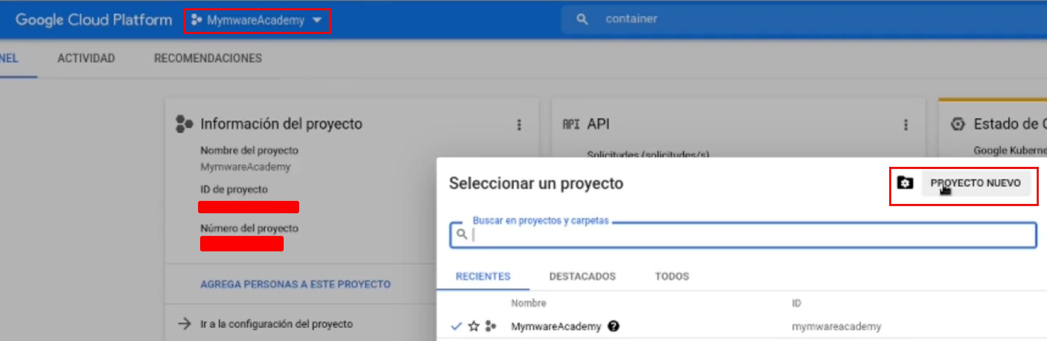Click the API card icon
The width and height of the screenshot is (1047, 341).
571,124
